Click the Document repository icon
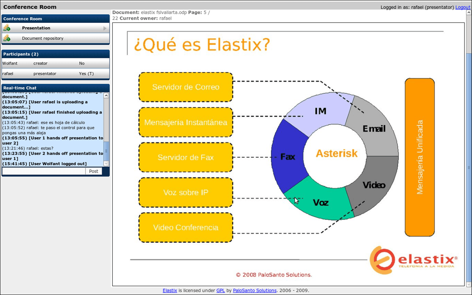 click(7, 38)
